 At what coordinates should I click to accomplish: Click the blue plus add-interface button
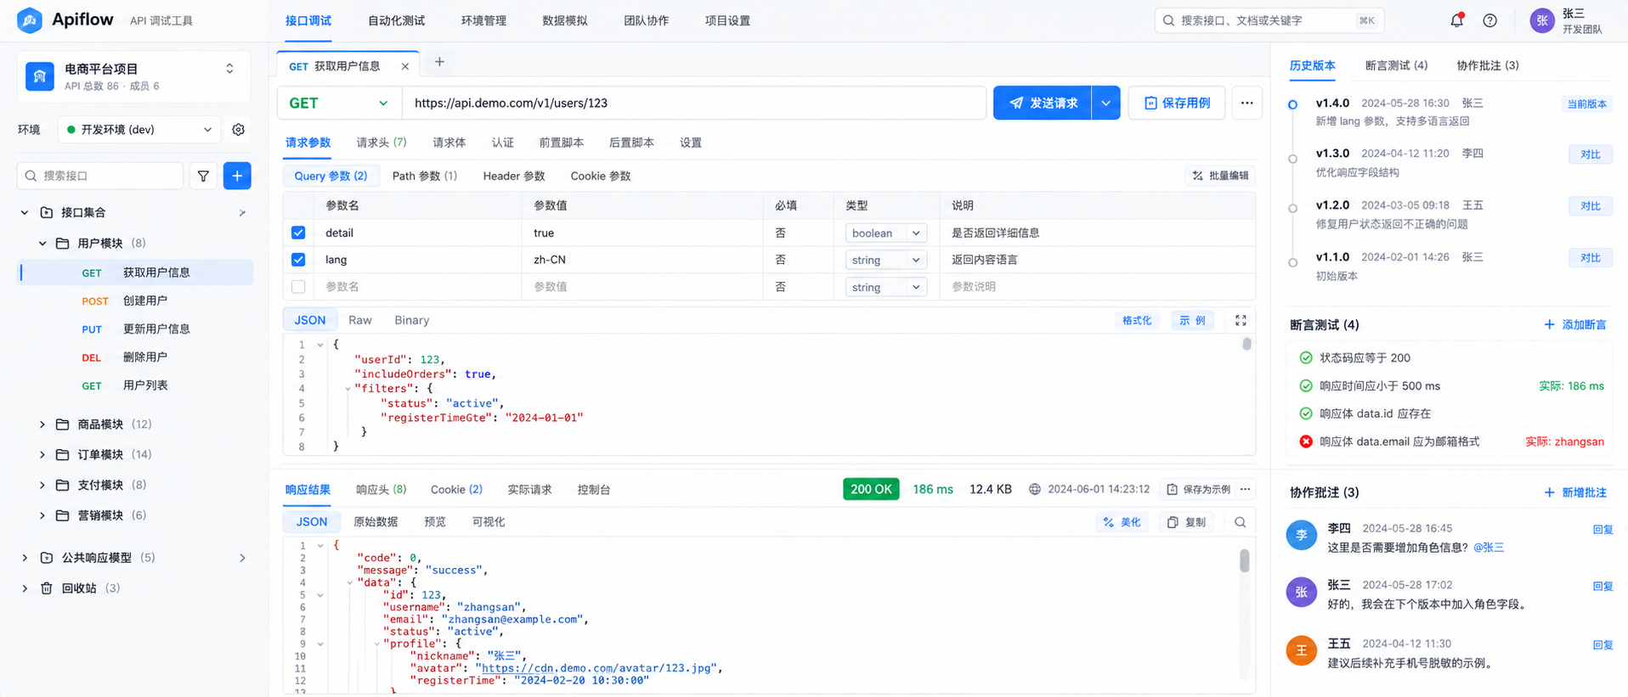pyautogui.click(x=237, y=176)
